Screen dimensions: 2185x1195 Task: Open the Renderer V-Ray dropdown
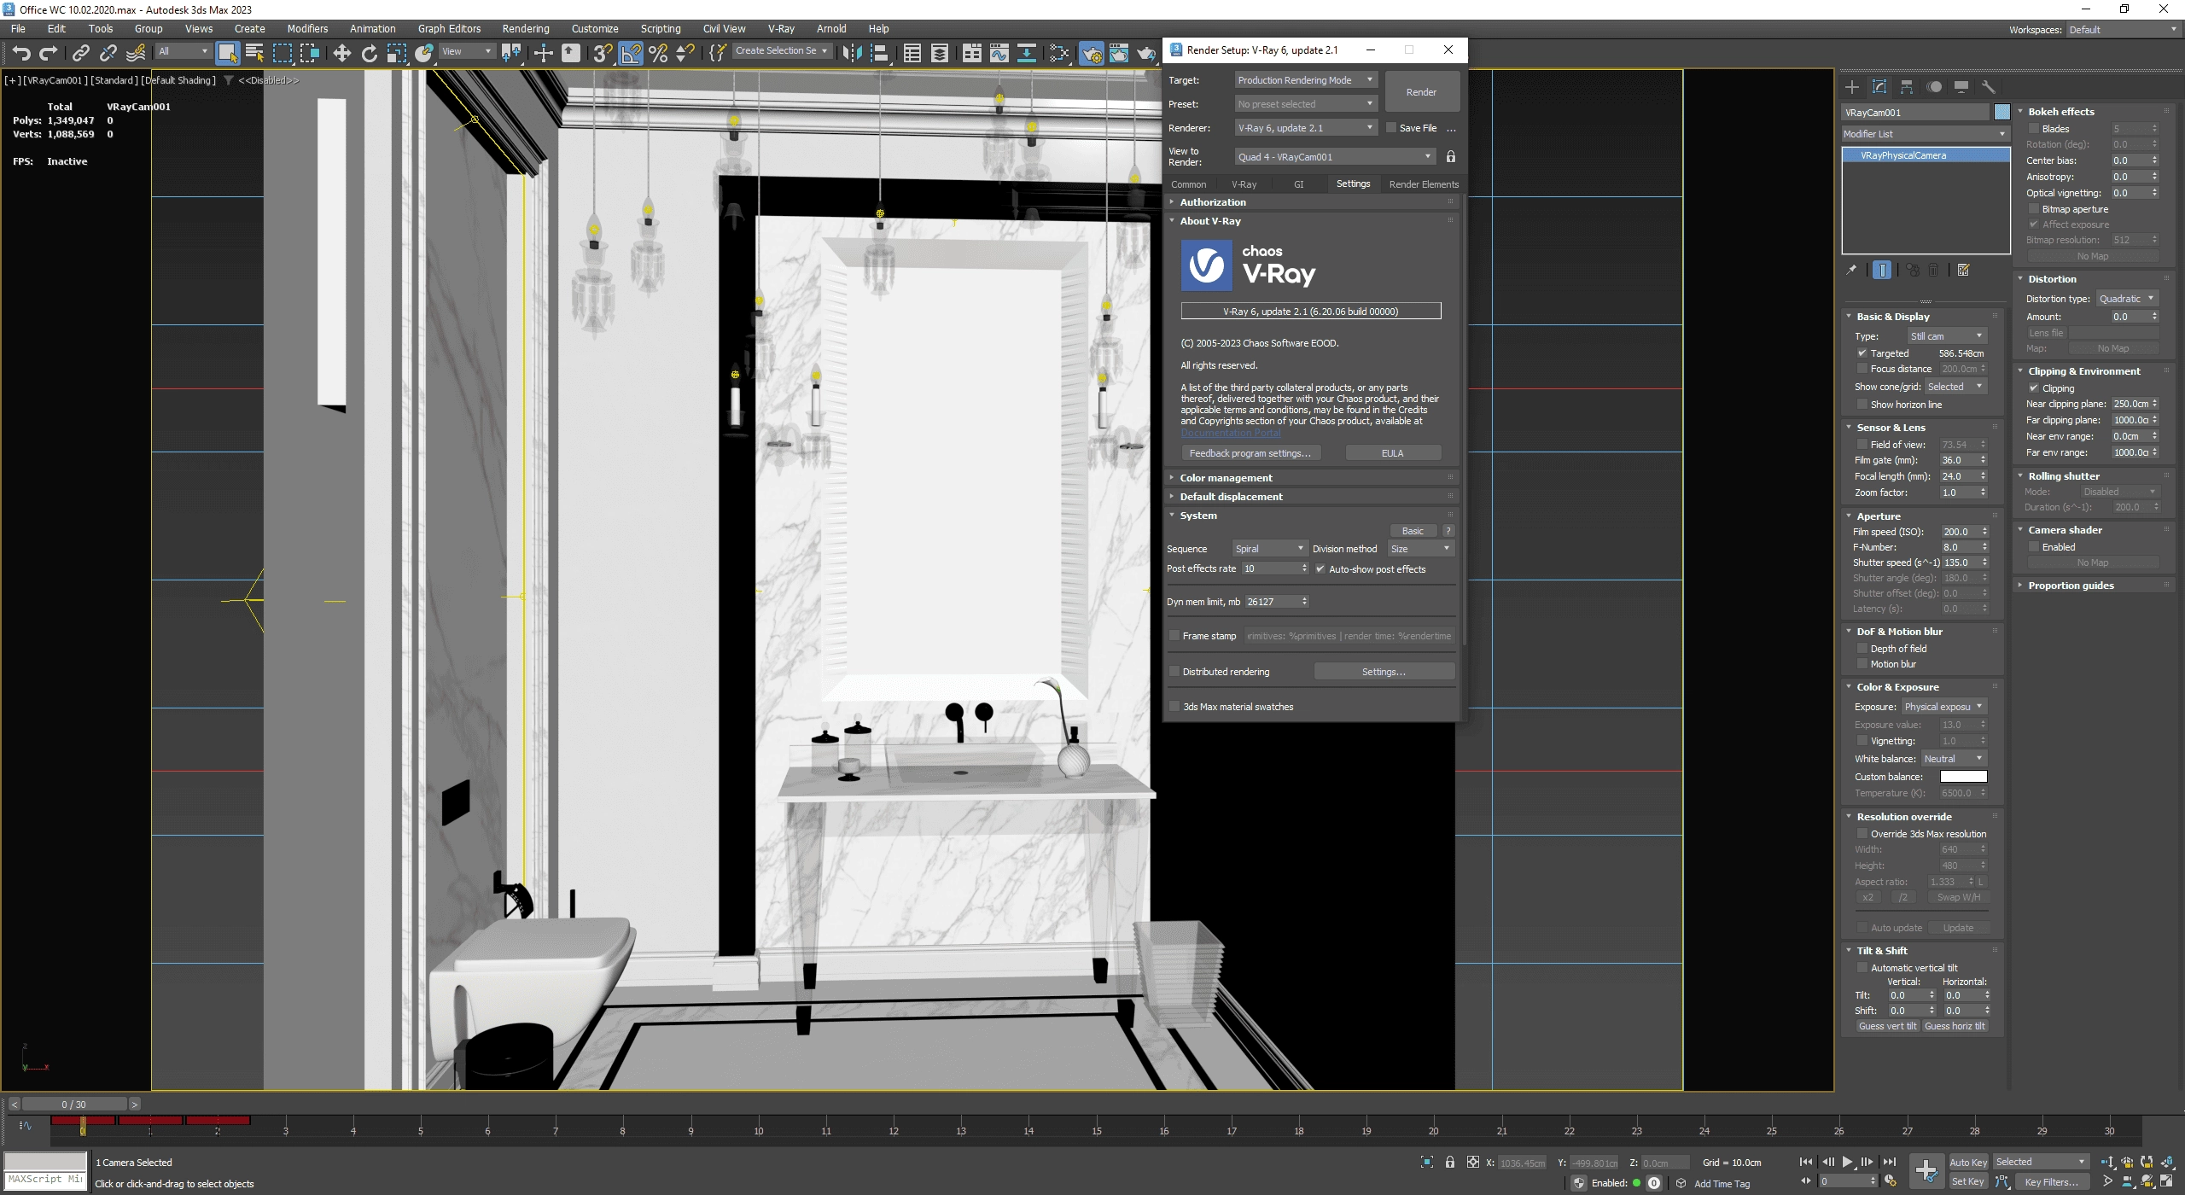1306,128
